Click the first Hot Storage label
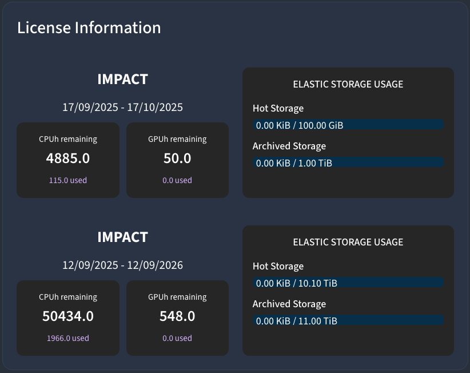 pyautogui.click(x=278, y=108)
